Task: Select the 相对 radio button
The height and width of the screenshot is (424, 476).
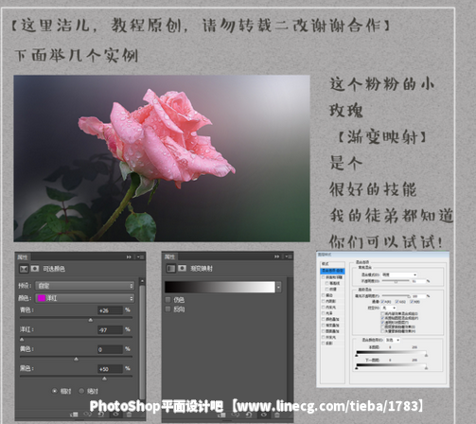Action: click(55, 391)
